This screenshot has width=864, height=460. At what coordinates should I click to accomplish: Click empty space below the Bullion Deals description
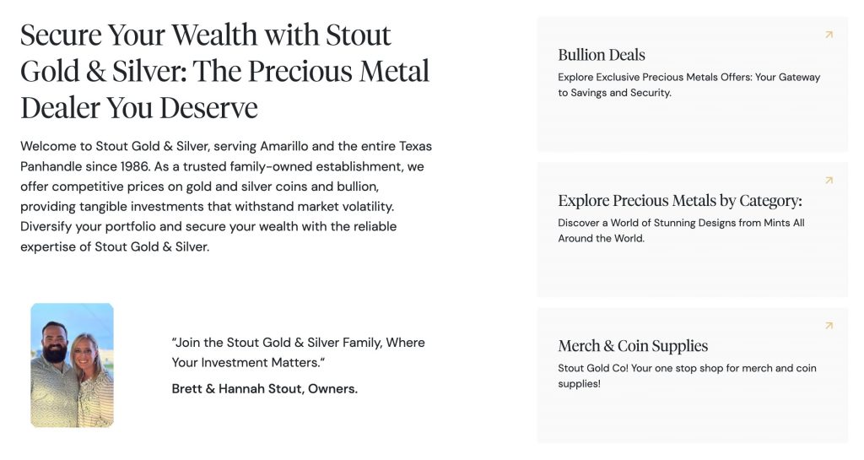tap(692, 127)
